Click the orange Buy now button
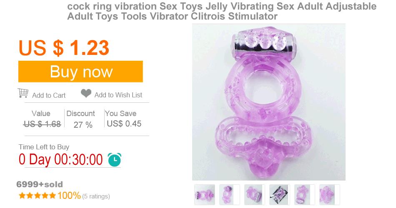This screenshot has height=208, width=396. click(80, 72)
